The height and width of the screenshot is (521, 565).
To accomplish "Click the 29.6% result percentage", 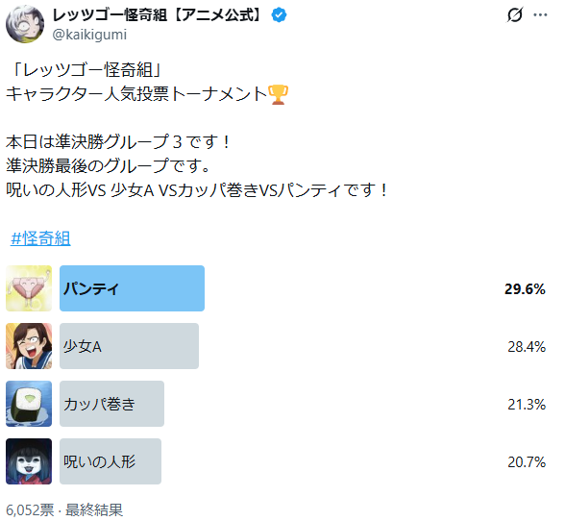I will click(x=525, y=289).
